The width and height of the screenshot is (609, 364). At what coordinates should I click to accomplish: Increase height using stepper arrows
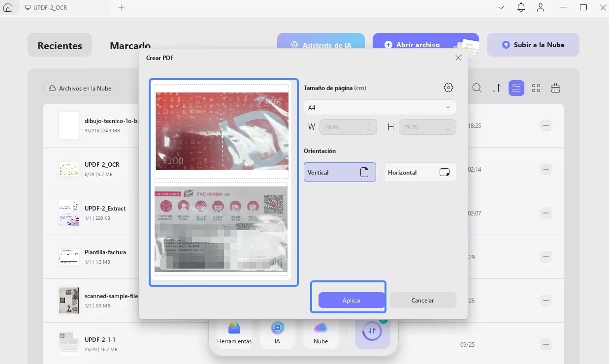[x=448, y=124]
